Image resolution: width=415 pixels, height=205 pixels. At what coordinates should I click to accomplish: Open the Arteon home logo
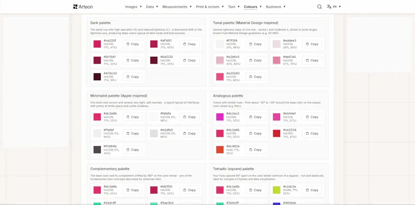tap(83, 7)
